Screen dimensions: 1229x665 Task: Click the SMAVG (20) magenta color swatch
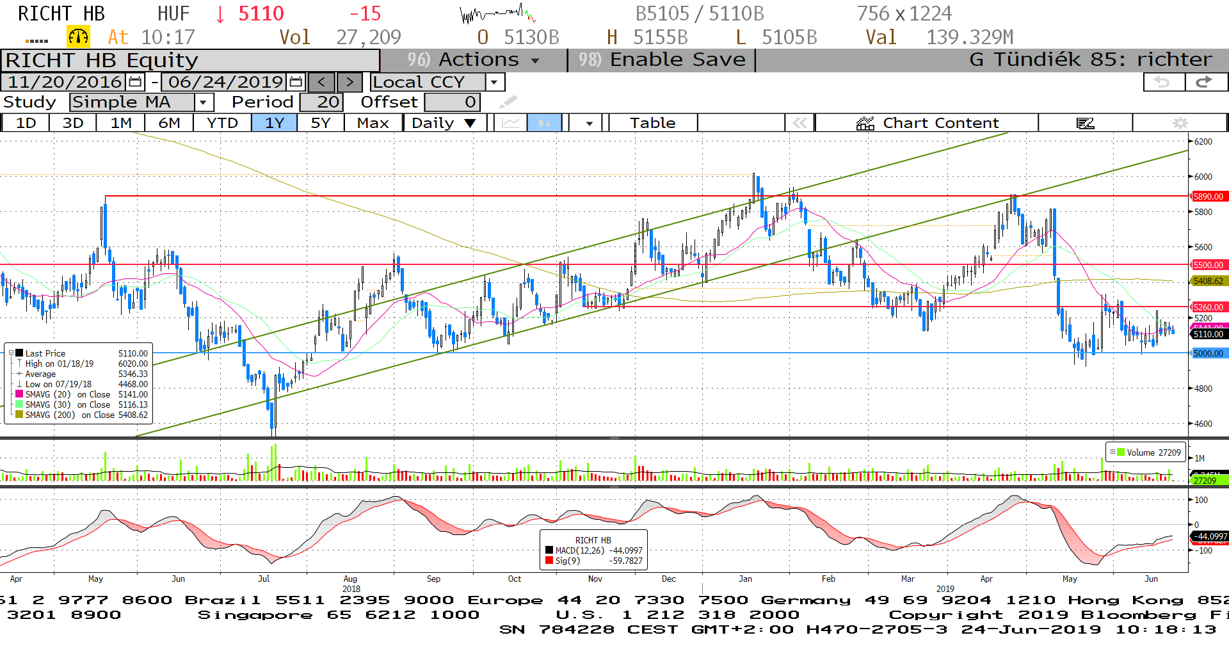point(19,394)
